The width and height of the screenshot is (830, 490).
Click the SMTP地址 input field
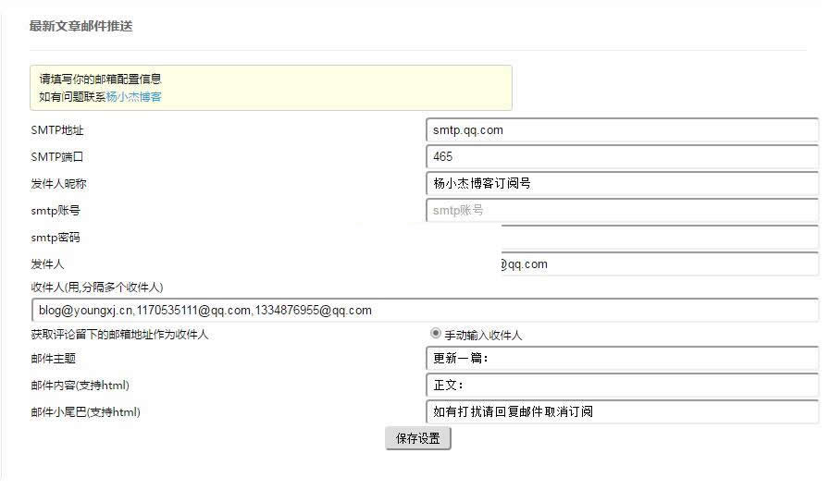pos(622,130)
